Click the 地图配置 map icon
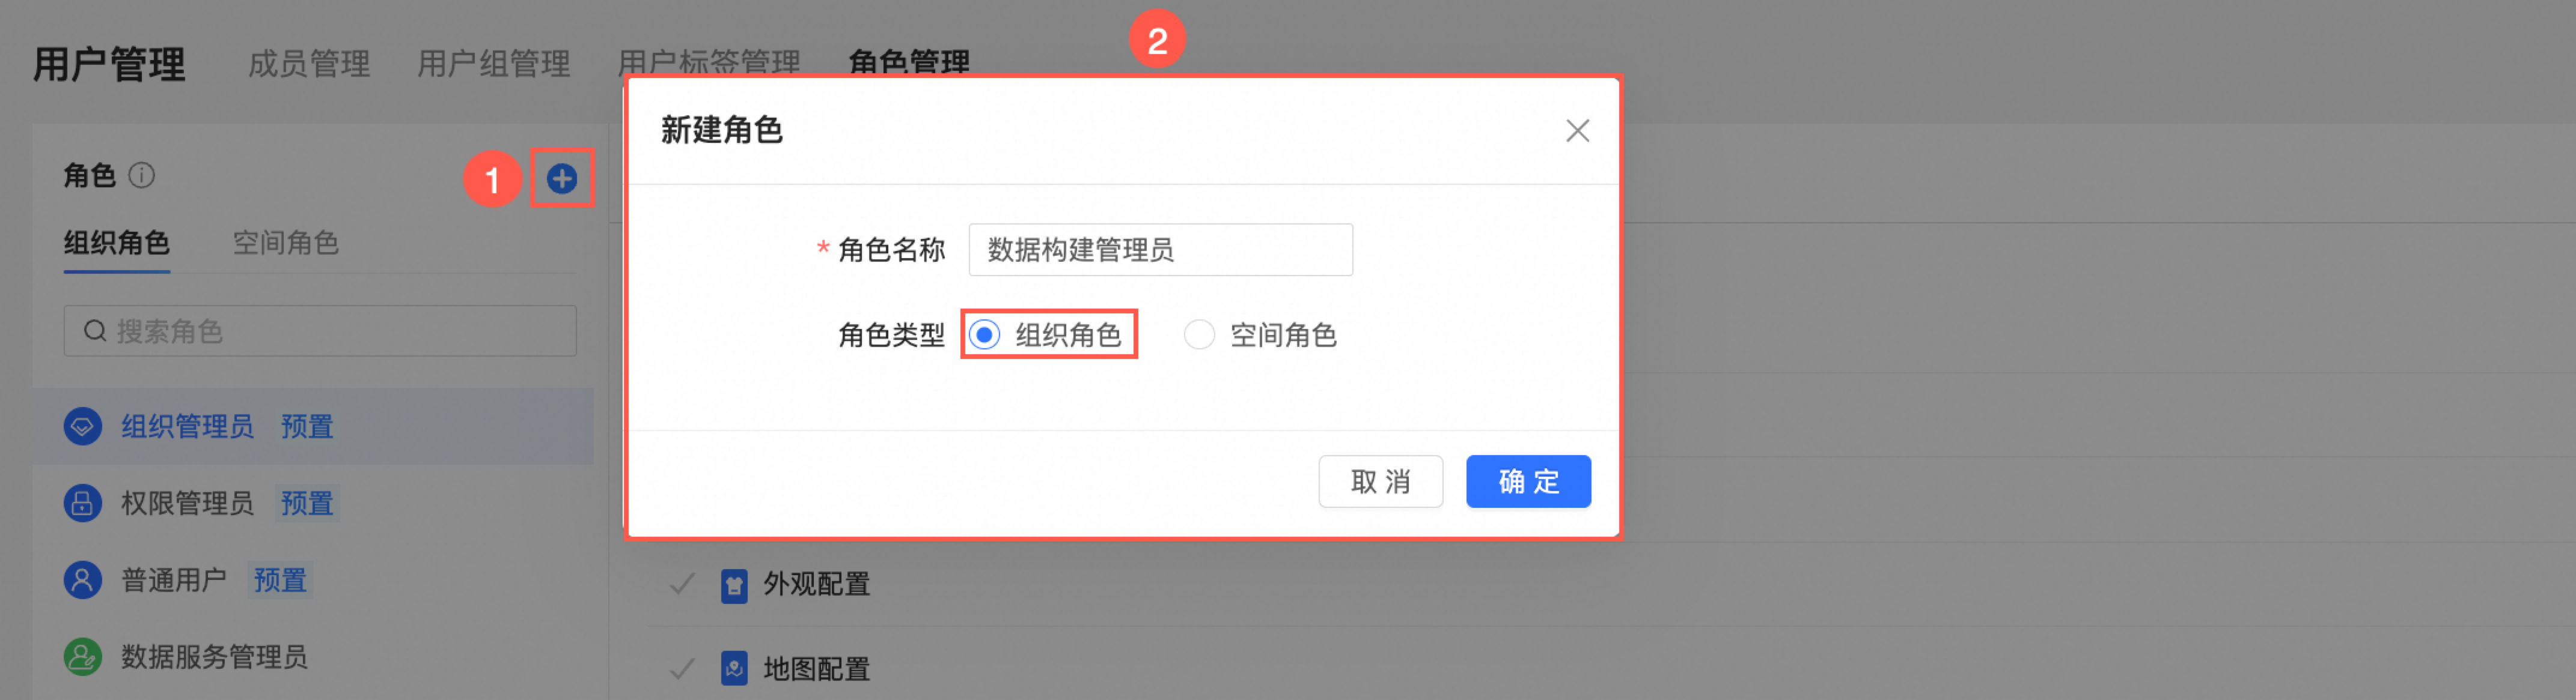The height and width of the screenshot is (700, 2576). pos(734,668)
